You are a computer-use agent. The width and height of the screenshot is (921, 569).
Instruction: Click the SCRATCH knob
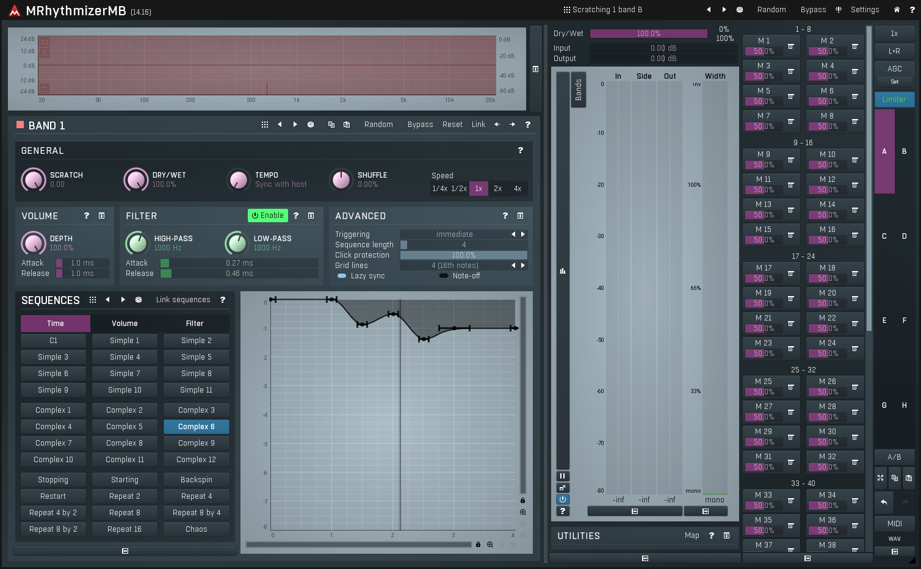pyautogui.click(x=34, y=179)
